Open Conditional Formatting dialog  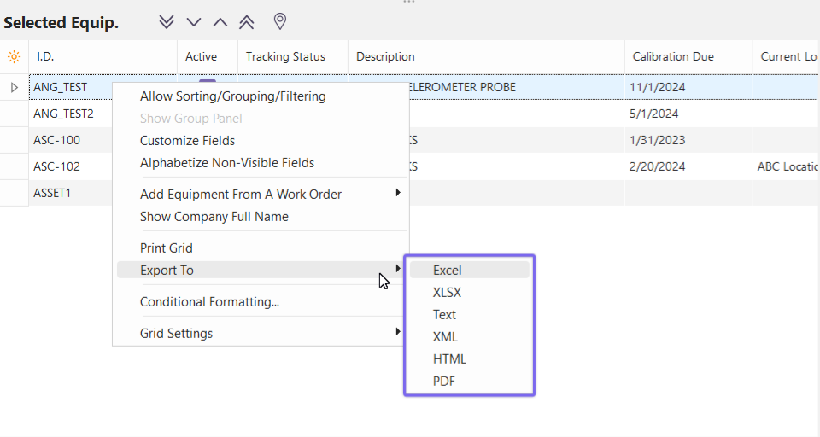(x=209, y=302)
